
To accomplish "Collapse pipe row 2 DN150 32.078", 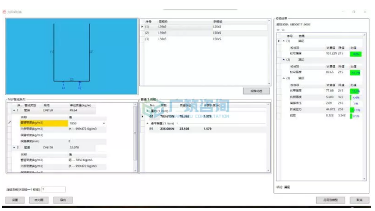I will 14,147.
